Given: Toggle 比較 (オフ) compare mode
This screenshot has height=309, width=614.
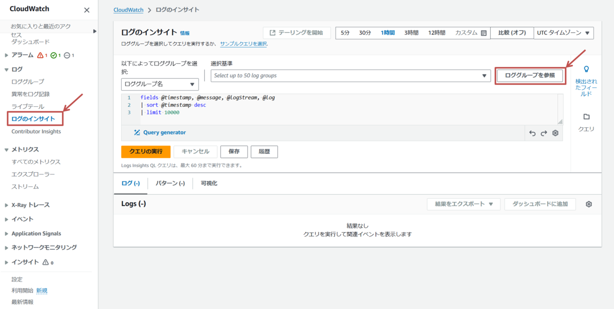Looking at the screenshot, I should [x=512, y=33].
